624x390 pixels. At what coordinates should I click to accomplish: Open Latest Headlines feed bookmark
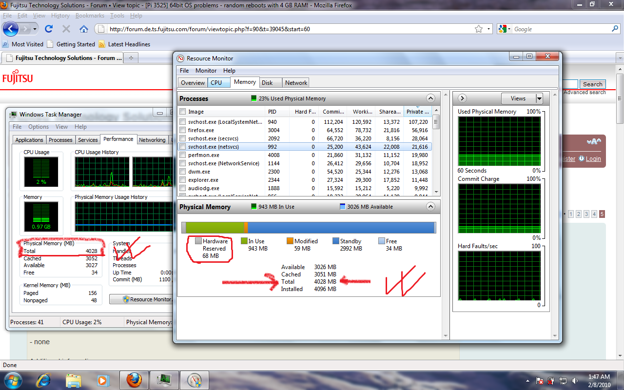pyautogui.click(x=124, y=44)
